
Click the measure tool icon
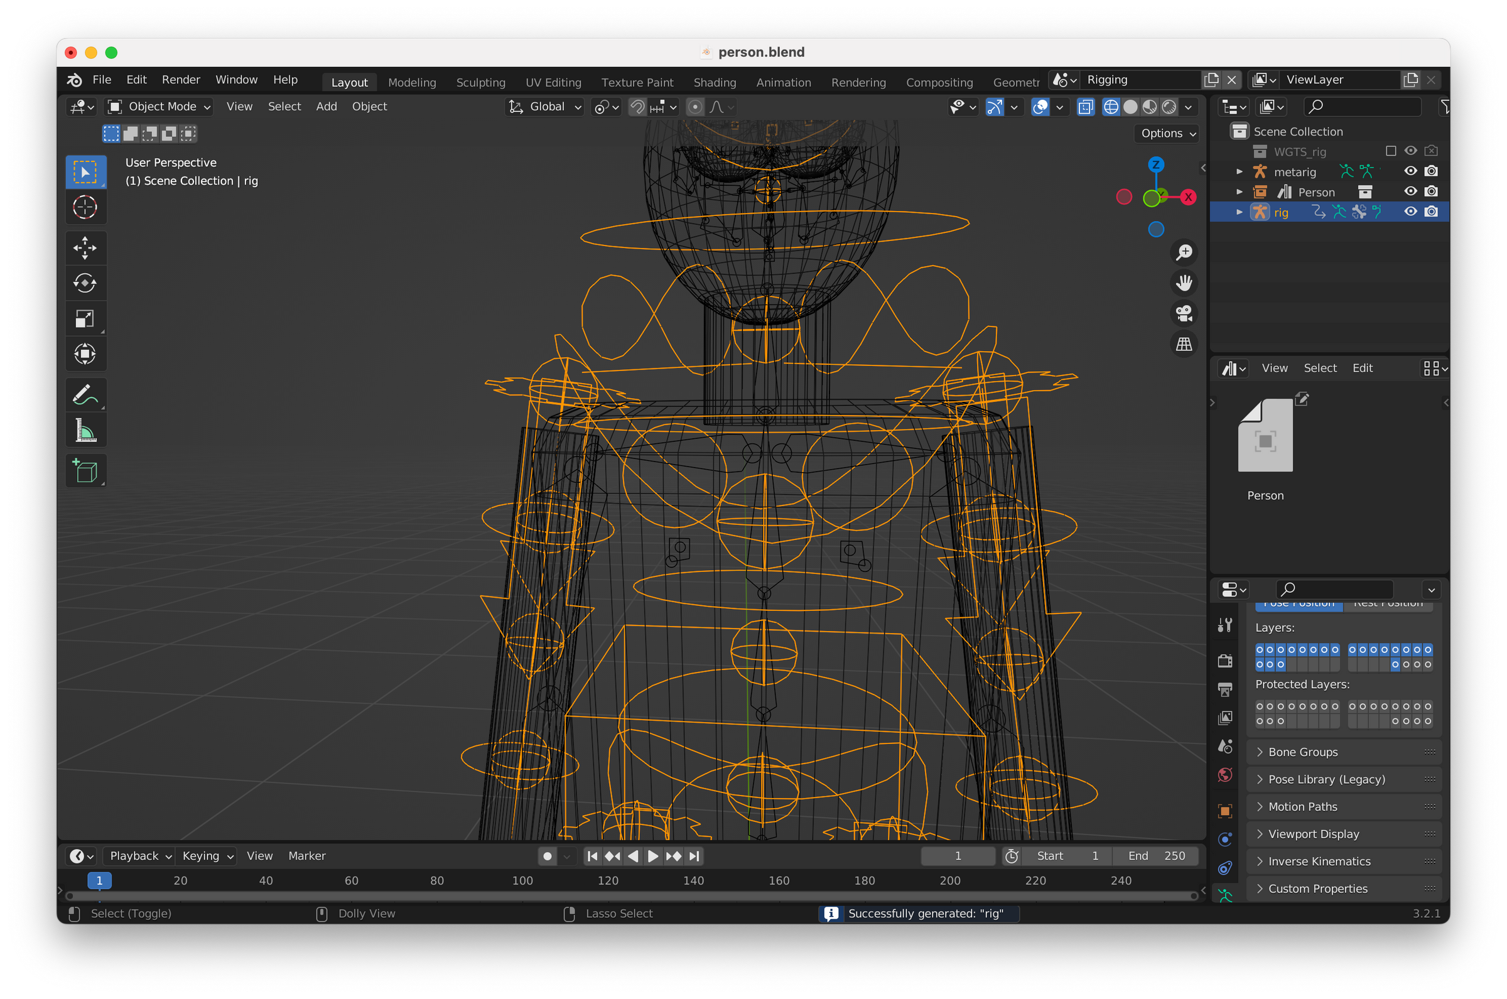pyautogui.click(x=86, y=434)
